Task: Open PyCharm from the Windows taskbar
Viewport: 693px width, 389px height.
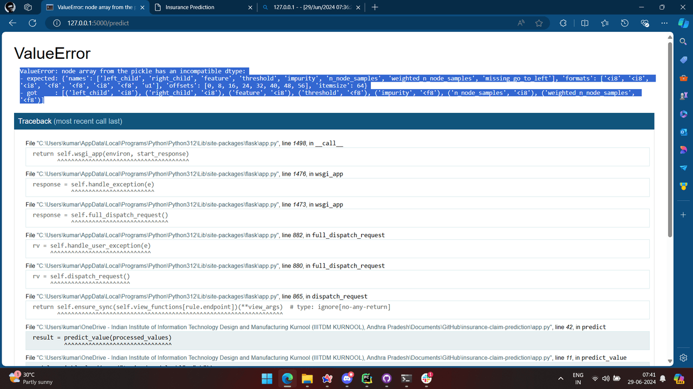Action: pos(367,379)
